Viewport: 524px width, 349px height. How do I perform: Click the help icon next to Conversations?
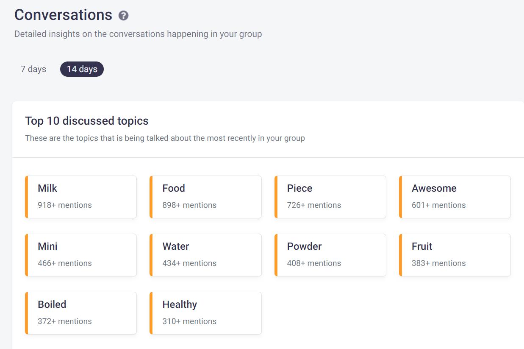pos(123,16)
